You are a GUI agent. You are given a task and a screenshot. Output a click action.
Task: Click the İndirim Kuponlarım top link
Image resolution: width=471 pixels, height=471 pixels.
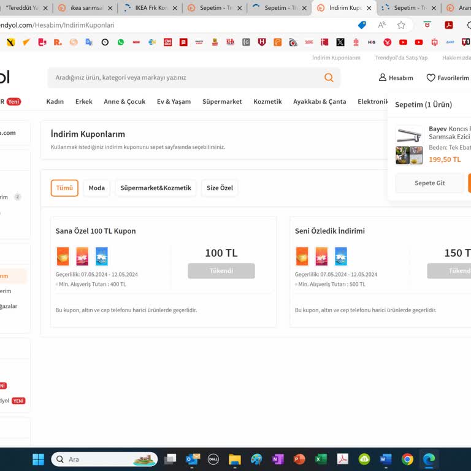point(336,58)
